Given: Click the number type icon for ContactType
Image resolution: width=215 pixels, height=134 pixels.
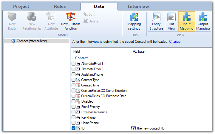Looking at the screenshot, I should (x=78, y=80).
